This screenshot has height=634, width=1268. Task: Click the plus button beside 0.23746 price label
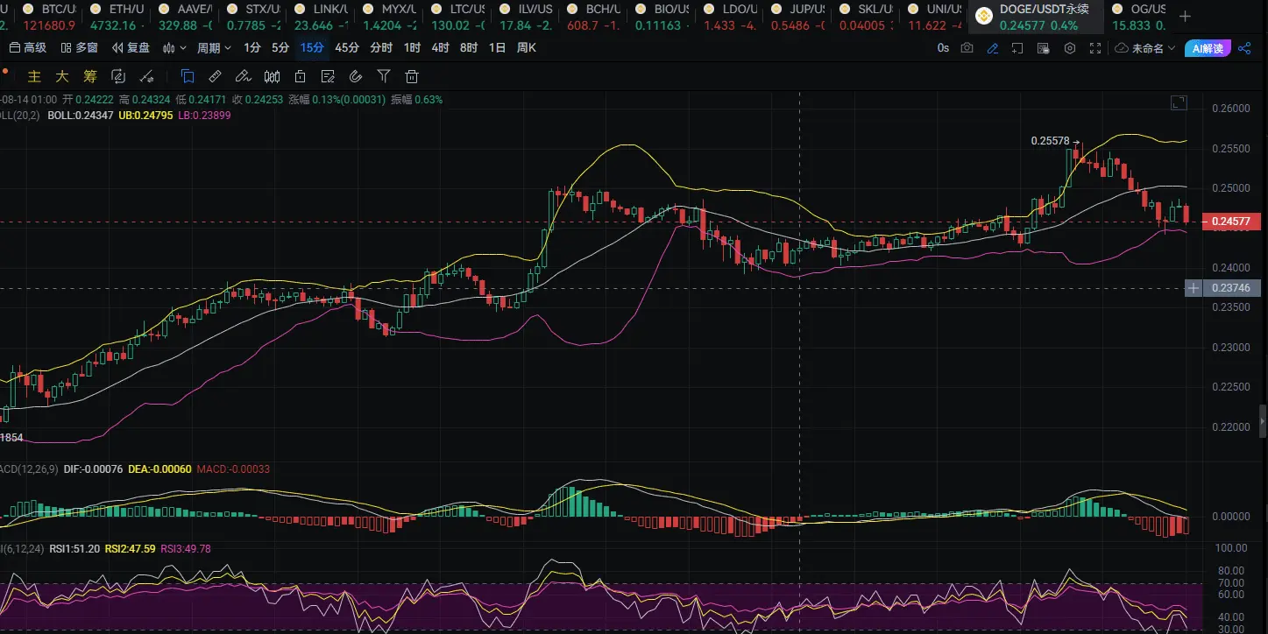1194,288
